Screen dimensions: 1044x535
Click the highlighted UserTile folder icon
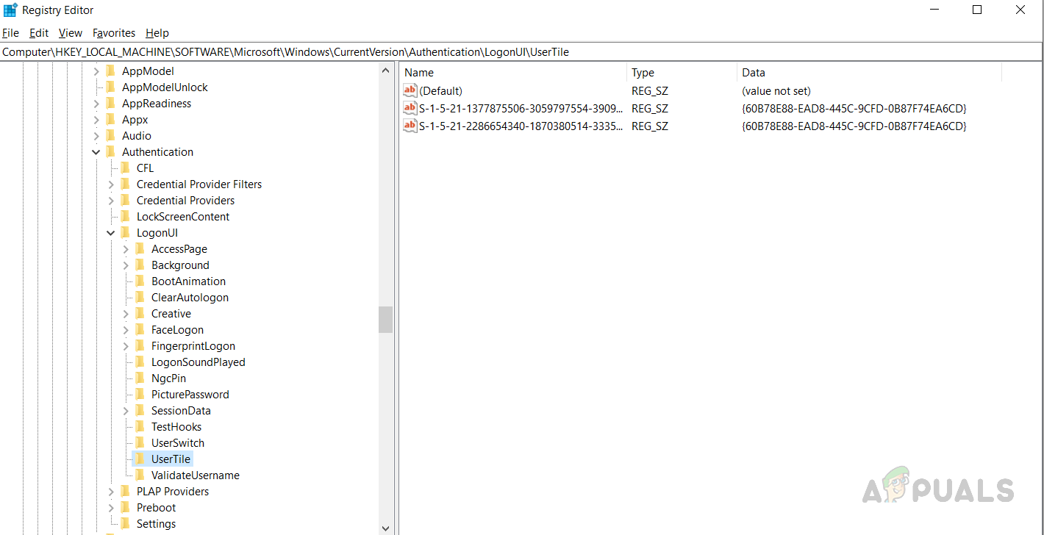[140, 459]
